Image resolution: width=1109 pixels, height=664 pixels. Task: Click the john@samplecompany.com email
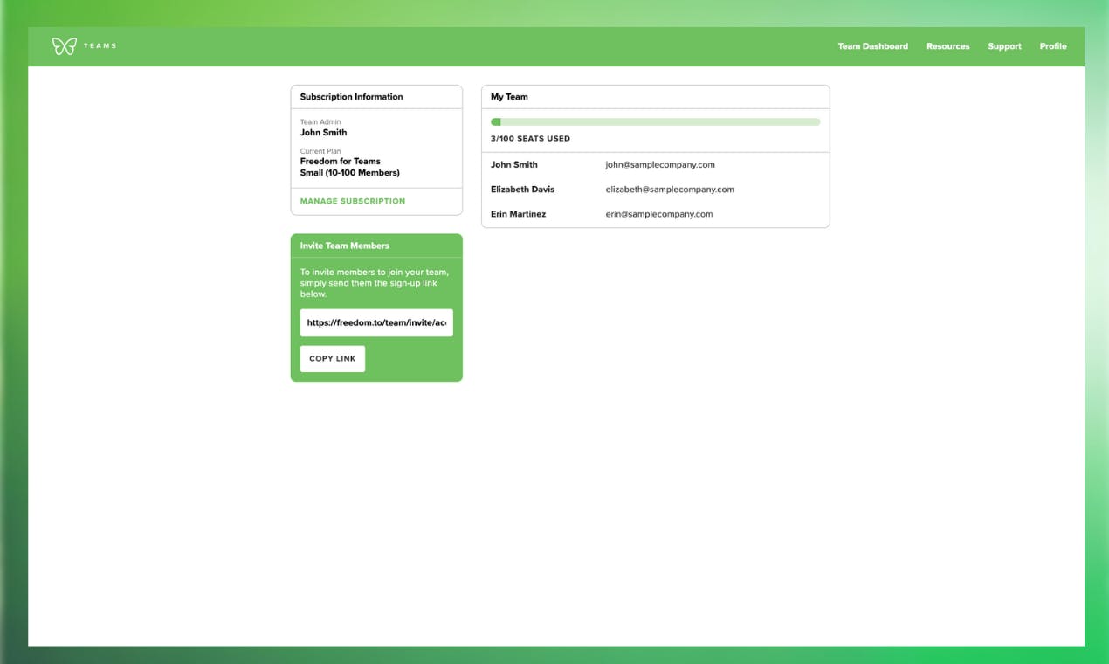pyautogui.click(x=660, y=164)
